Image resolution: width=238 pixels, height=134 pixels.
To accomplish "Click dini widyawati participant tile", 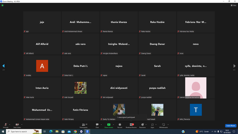I will point(119,88).
